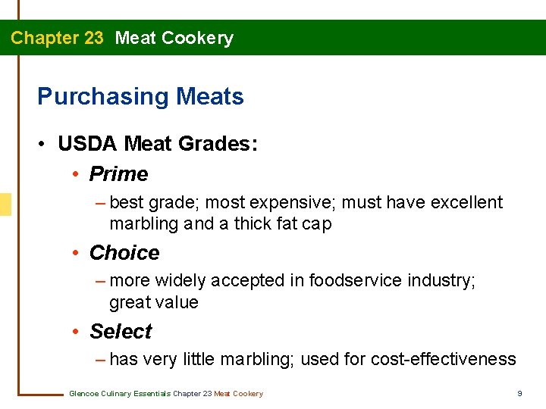
Task: Click the "Meat Cookery" header title
Action: (174, 38)
